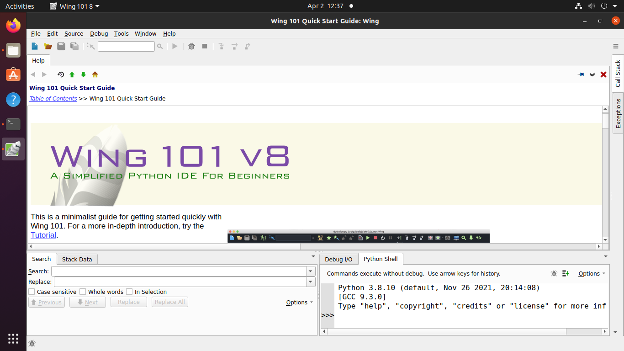Start debugging with the toolbar bug icon

192,46
